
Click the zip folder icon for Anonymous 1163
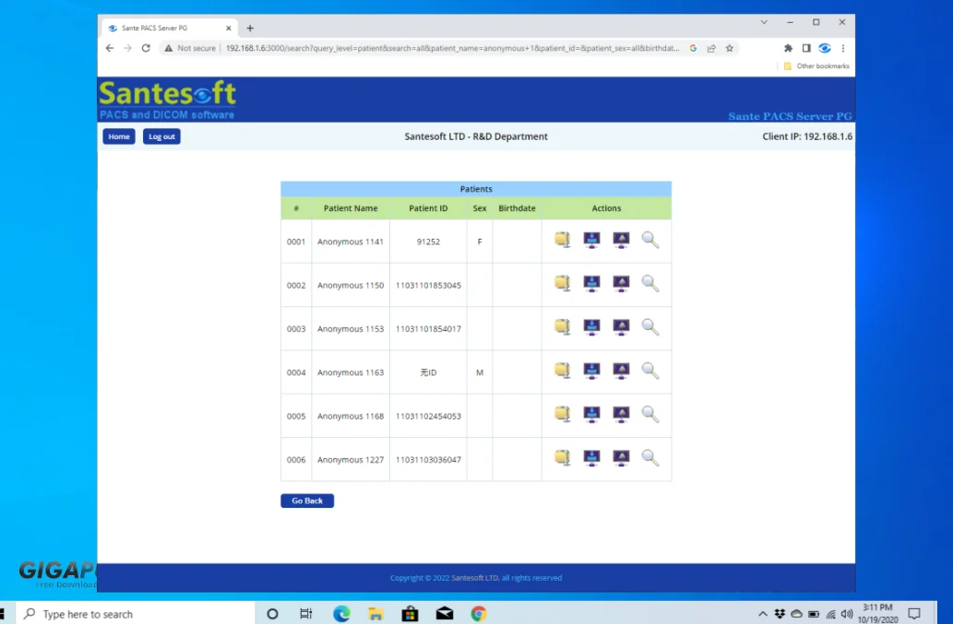[562, 371]
